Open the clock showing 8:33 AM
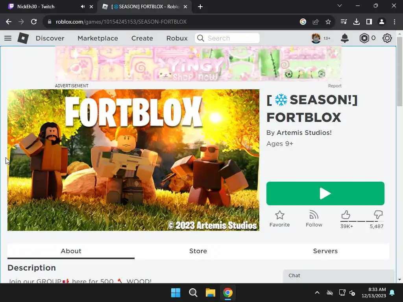Viewport: 403px width, 302px height. pyautogui.click(x=374, y=293)
